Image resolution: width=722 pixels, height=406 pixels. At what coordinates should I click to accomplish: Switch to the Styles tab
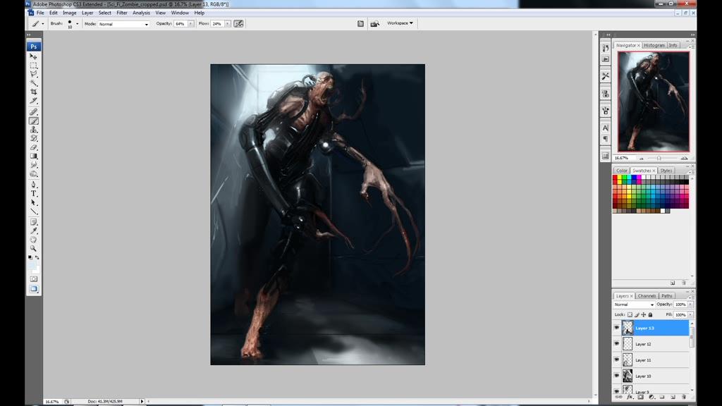pyautogui.click(x=666, y=171)
